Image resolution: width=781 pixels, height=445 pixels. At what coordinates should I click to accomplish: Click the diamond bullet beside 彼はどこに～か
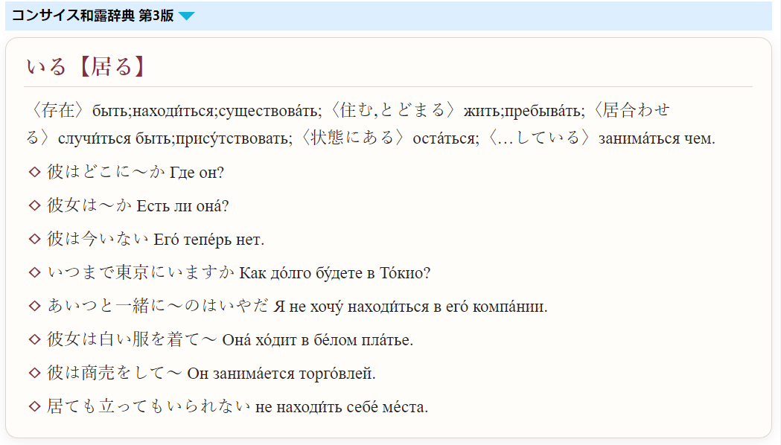[34, 172]
